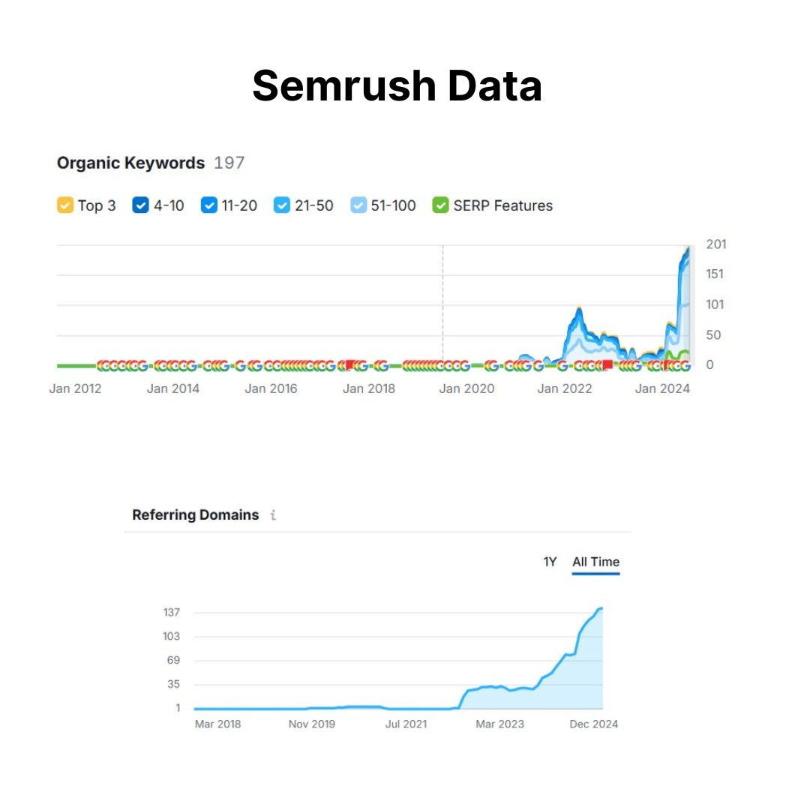Open the red flag note above Jan 2024
This screenshot has height=810, width=810.
click(667, 364)
